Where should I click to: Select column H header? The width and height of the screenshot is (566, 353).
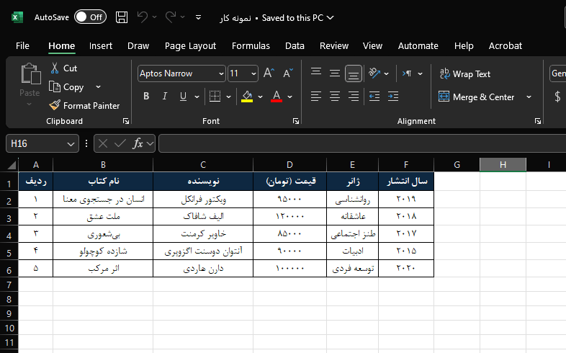point(503,165)
